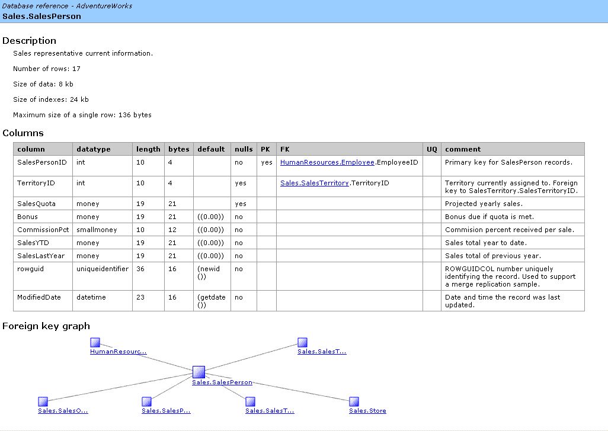
Task: Click the 'nulls' table header
Action: click(244, 149)
